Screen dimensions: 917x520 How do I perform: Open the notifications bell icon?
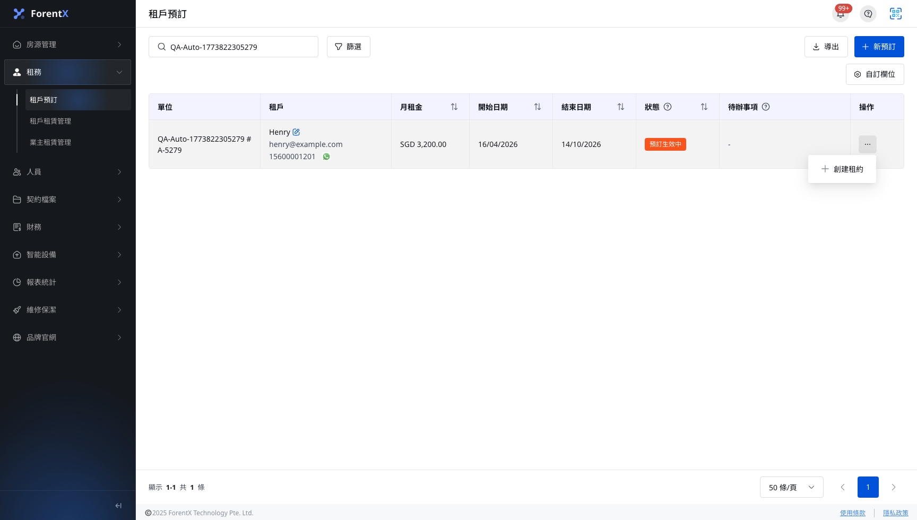click(841, 14)
